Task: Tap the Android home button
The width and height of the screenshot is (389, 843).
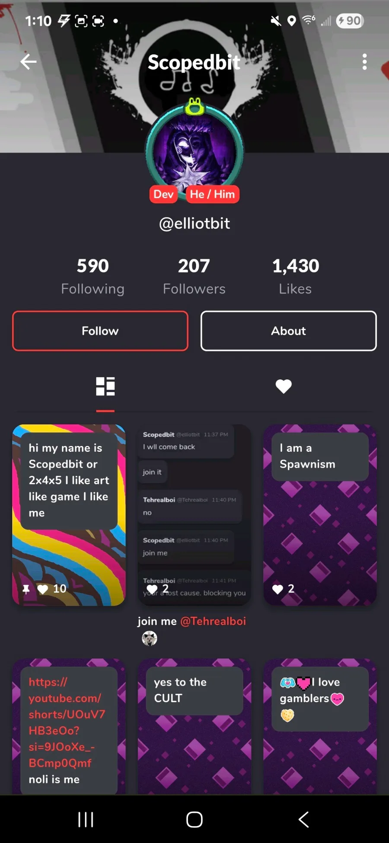Action: tap(194, 819)
